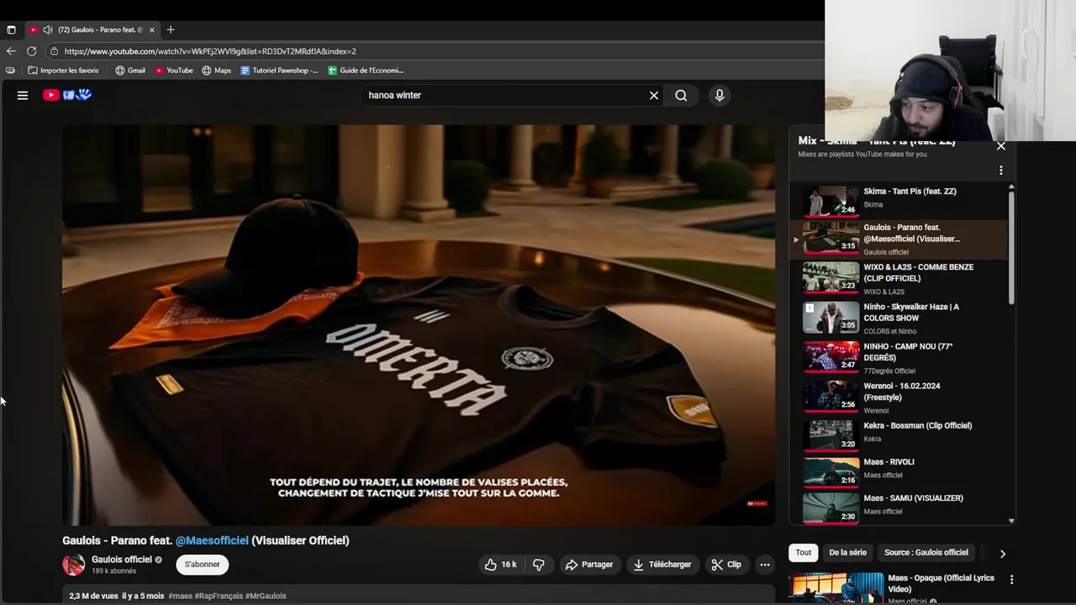The image size is (1076, 605).
Task: Open the Gmail bookmark
Action: pyautogui.click(x=130, y=71)
